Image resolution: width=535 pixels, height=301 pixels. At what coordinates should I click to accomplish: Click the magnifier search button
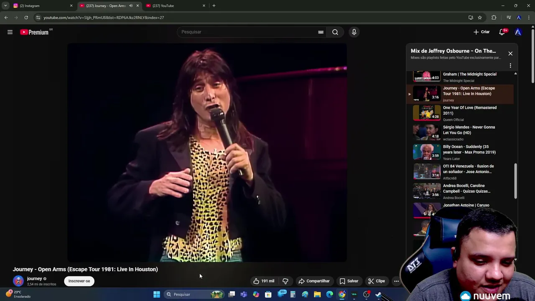tap(335, 32)
